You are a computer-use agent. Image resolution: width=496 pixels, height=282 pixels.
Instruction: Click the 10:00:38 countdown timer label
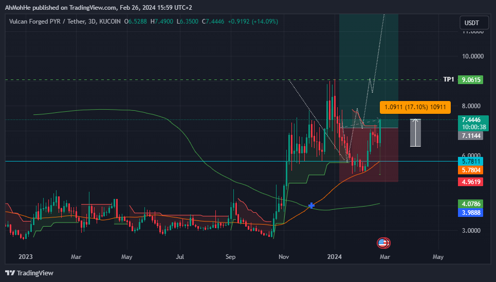point(473,127)
